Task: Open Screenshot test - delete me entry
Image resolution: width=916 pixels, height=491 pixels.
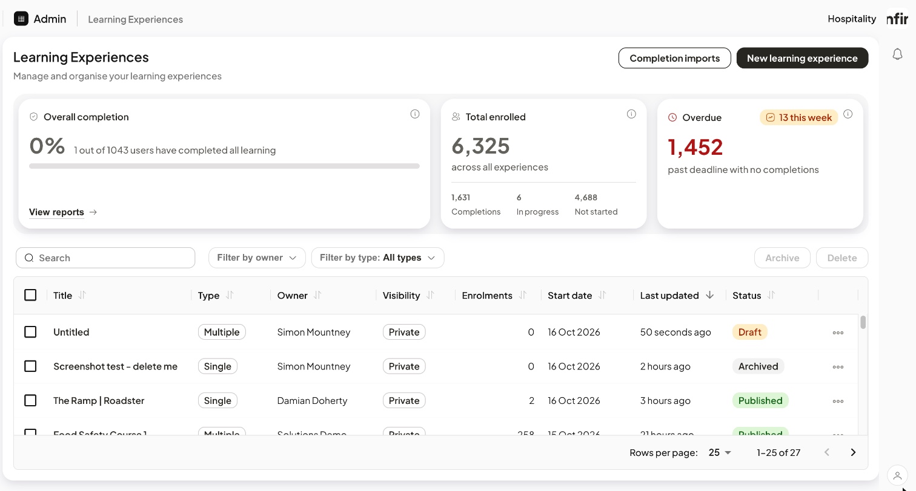Action: 115,366
